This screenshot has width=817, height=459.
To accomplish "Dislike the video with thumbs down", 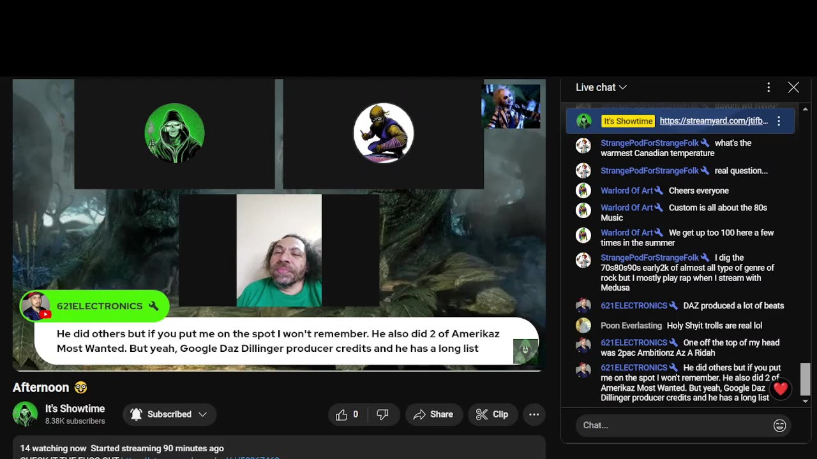I will 383,414.
